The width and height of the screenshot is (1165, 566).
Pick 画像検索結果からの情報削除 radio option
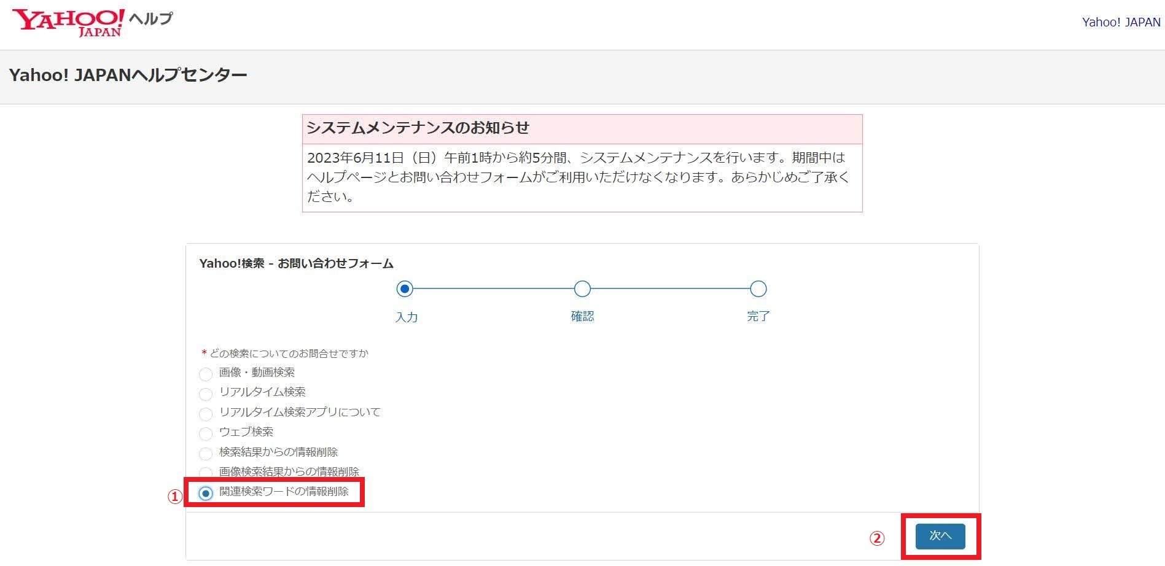pos(206,472)
